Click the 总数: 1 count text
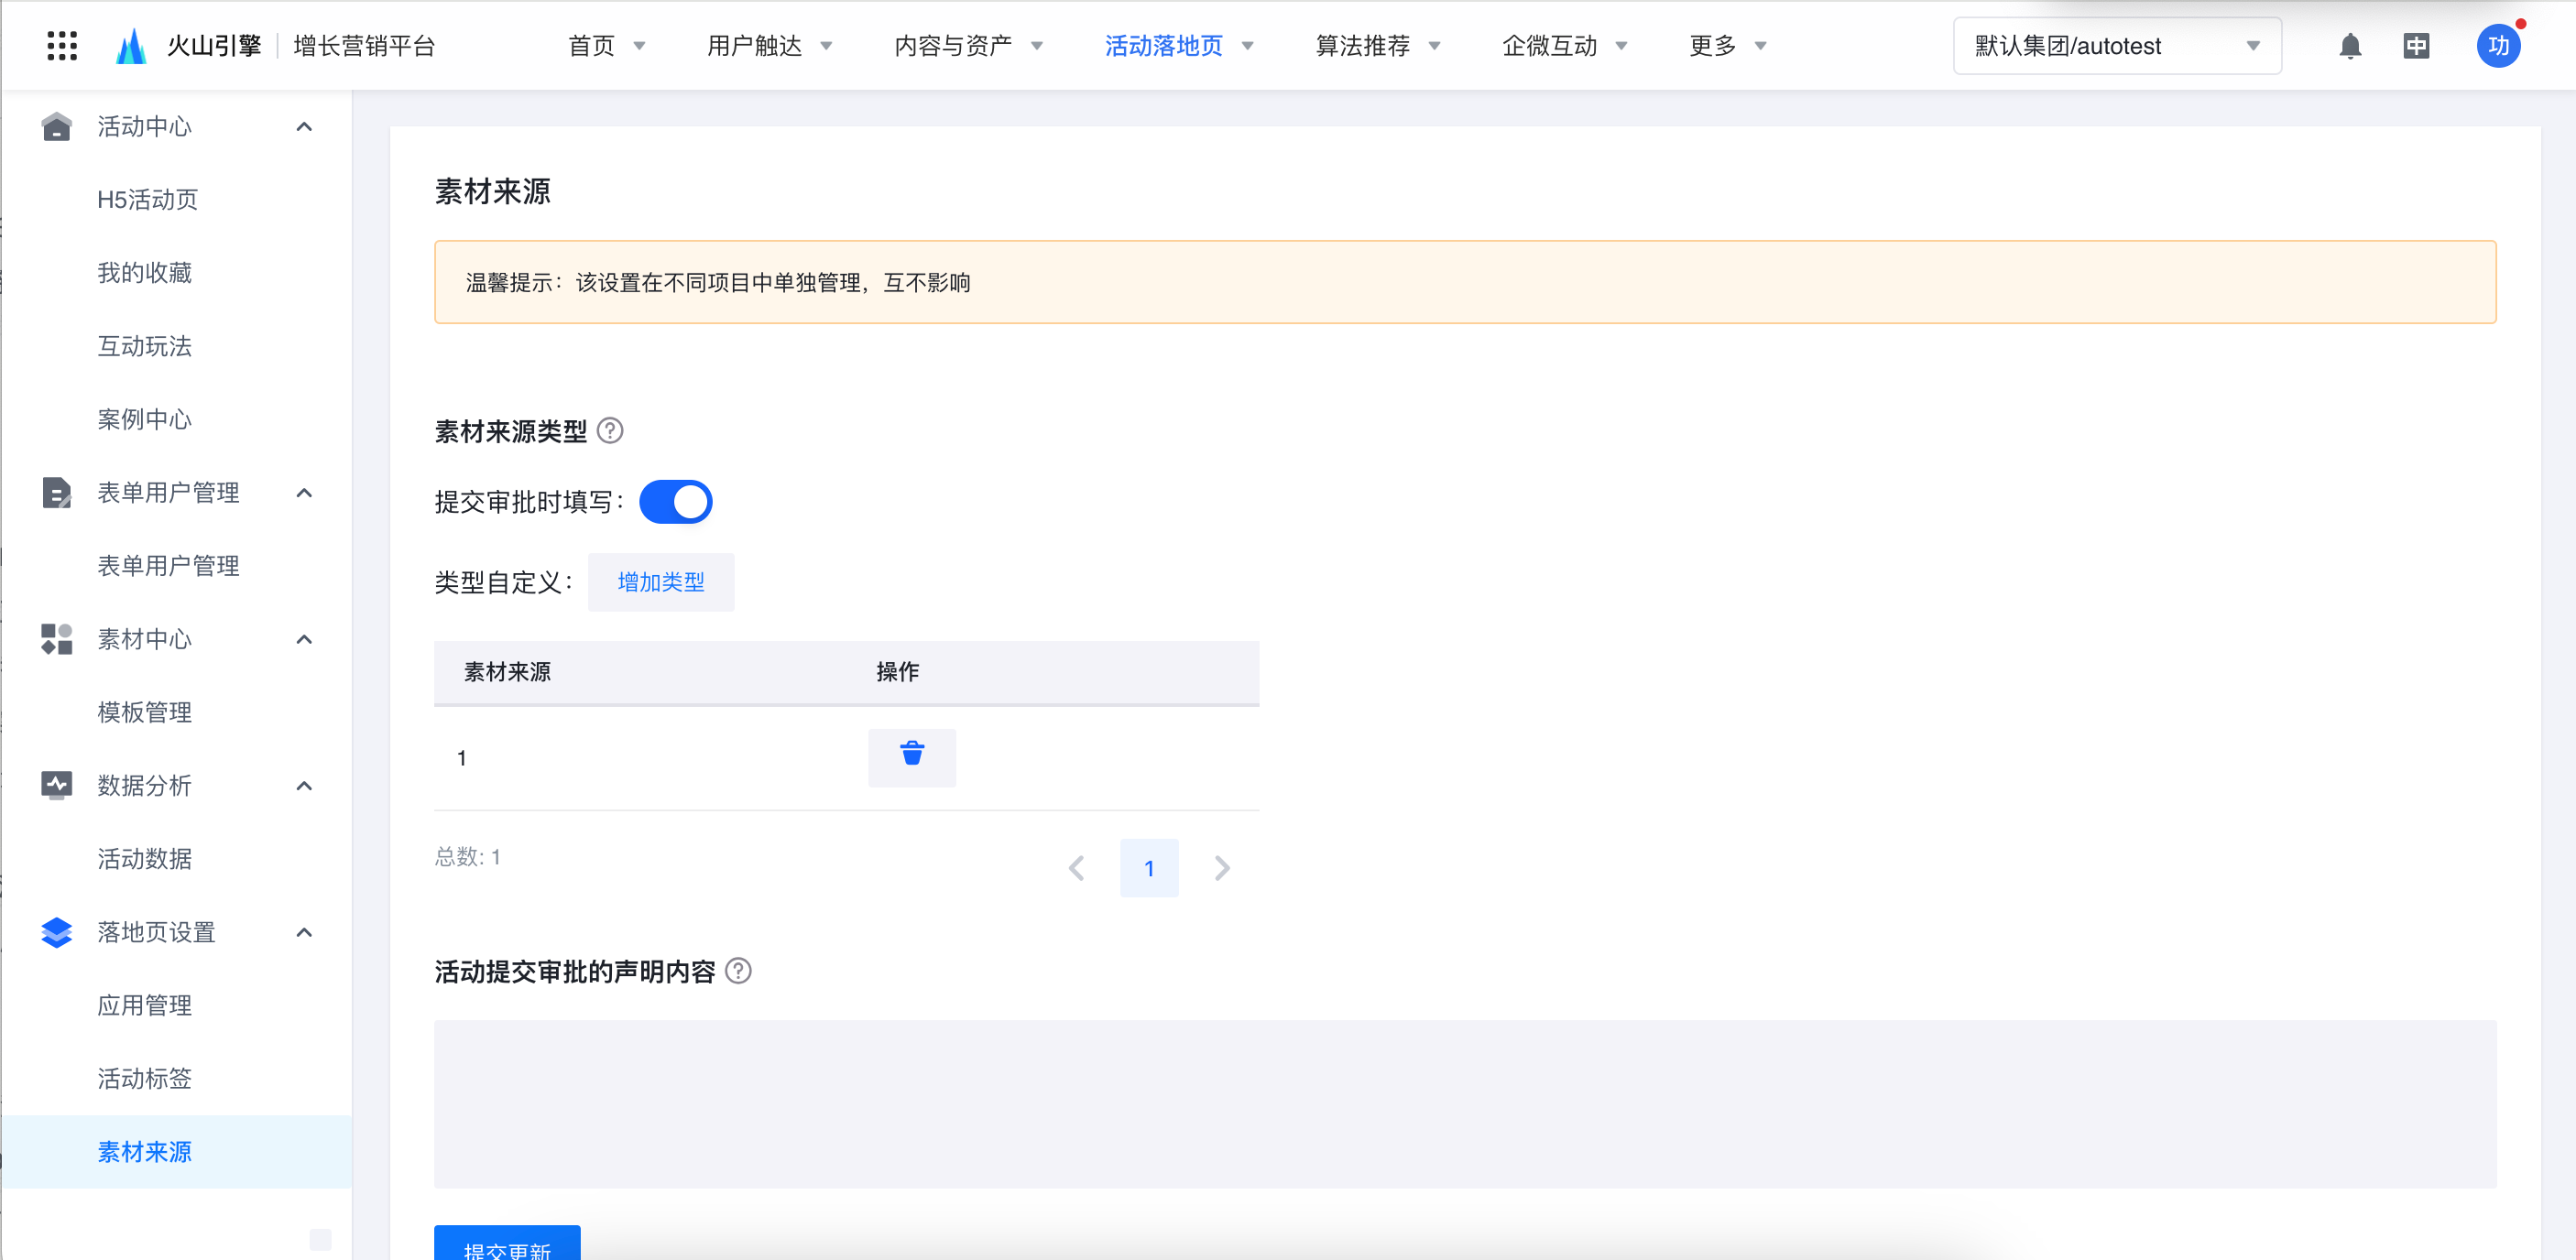Screen dimensions: 2576x1260 pyautogui.click(x=467, y=856)
